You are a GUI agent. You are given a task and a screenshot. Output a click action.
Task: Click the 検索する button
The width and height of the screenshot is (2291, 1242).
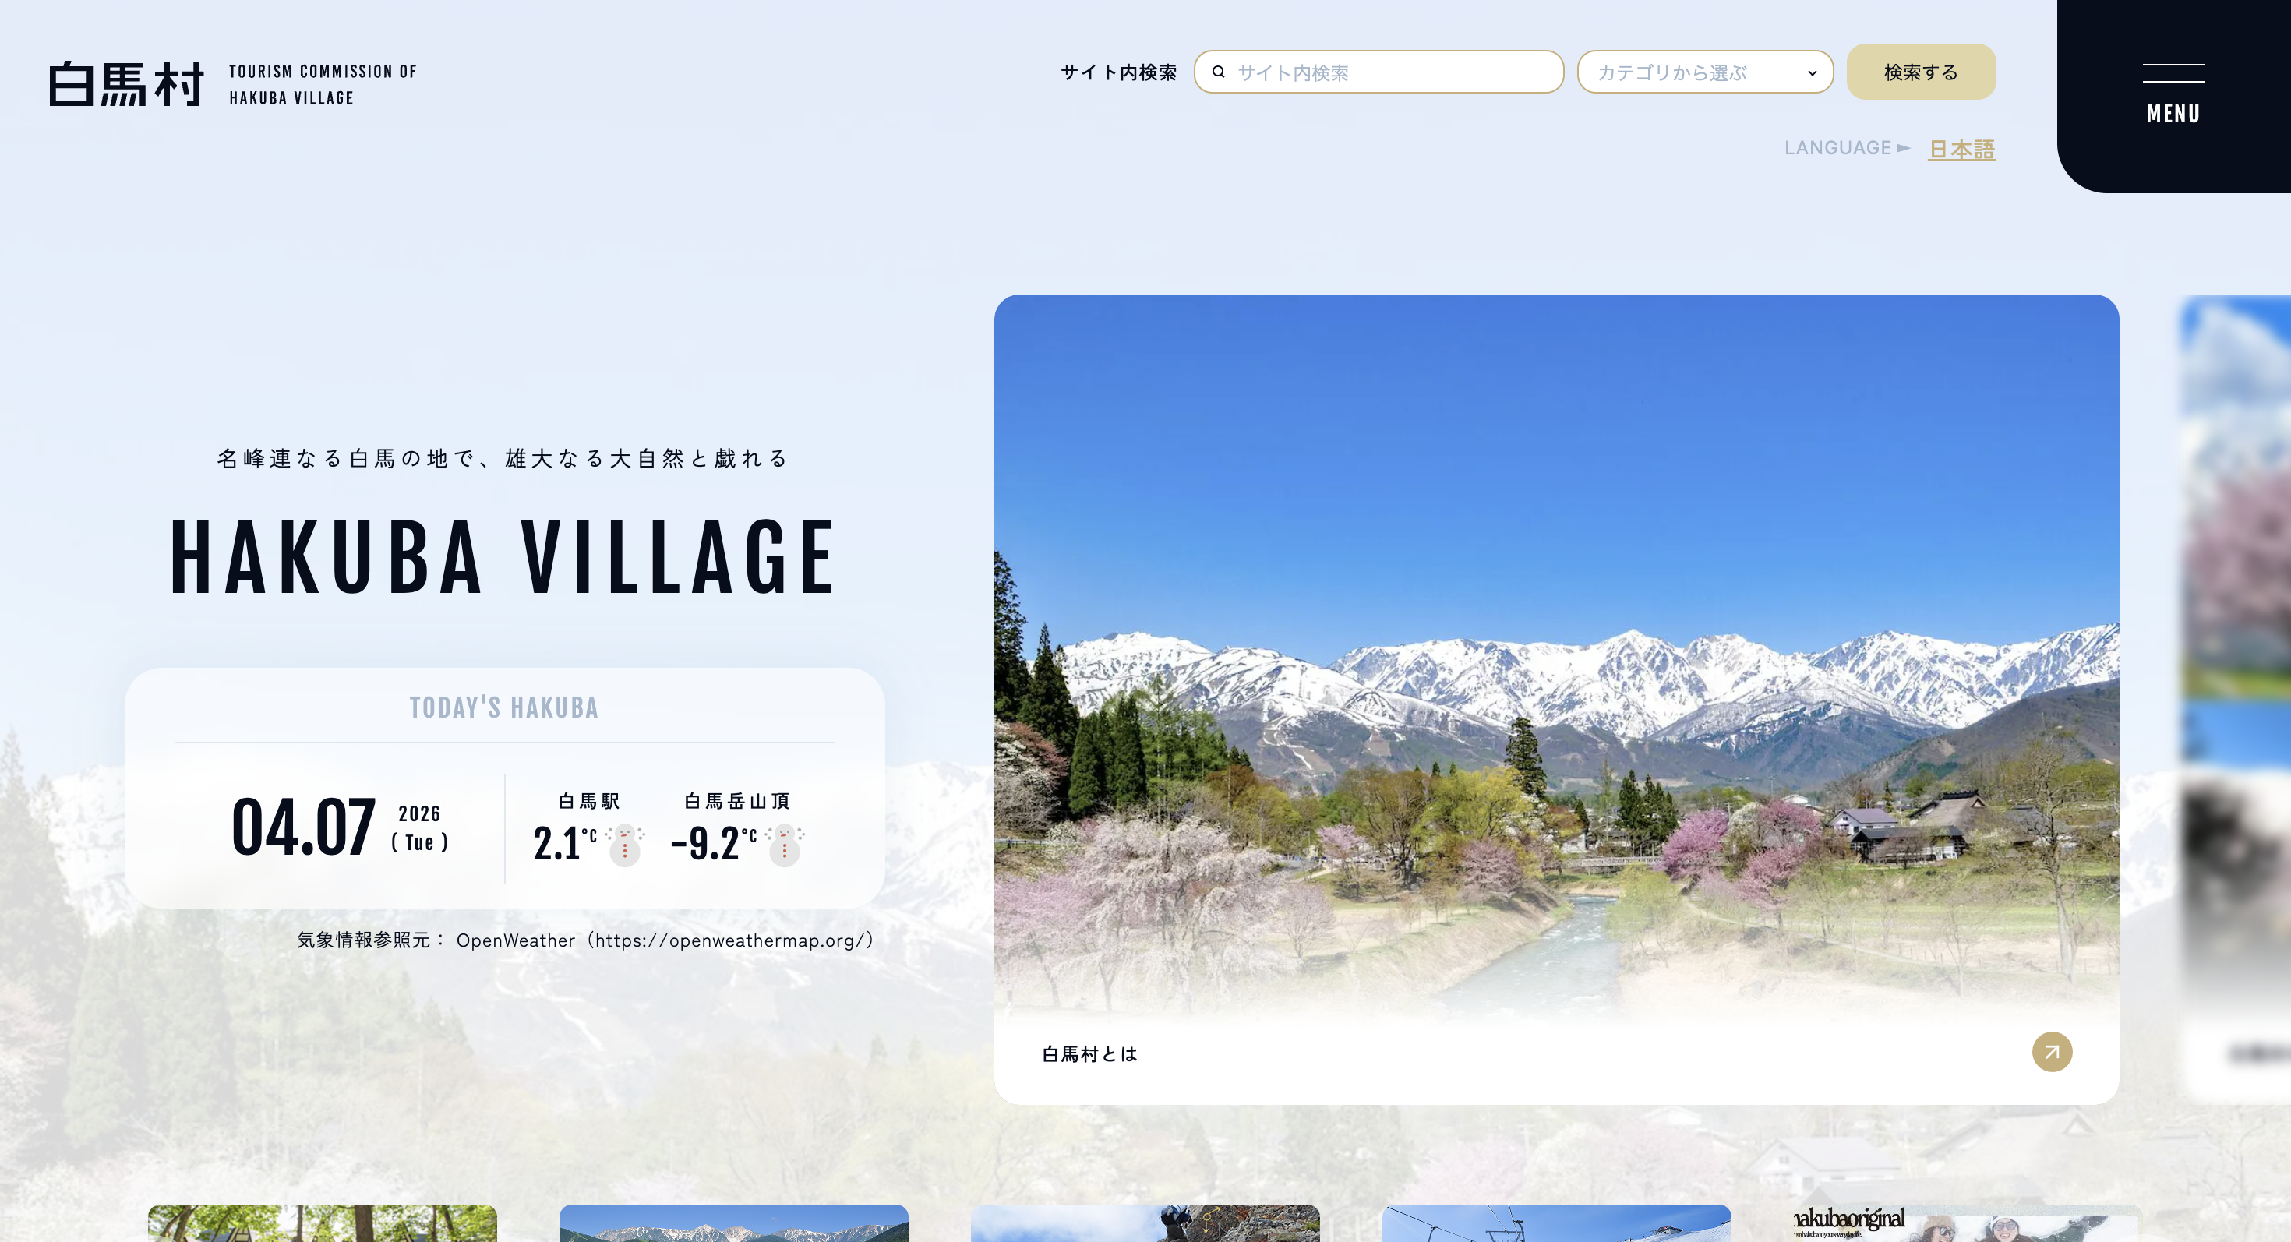pos(1921,72)
